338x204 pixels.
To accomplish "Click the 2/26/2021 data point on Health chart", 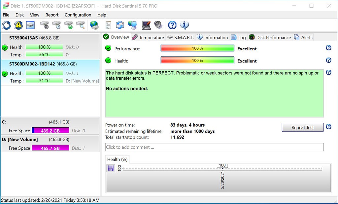I will 222,168.
